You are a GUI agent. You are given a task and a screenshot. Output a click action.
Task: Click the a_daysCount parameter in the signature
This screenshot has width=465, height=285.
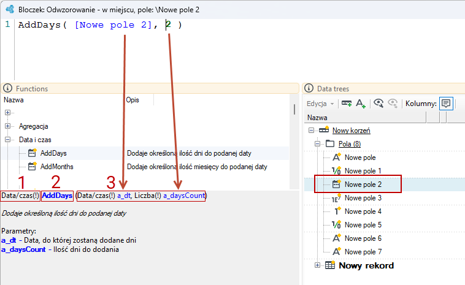click(184, 196)
